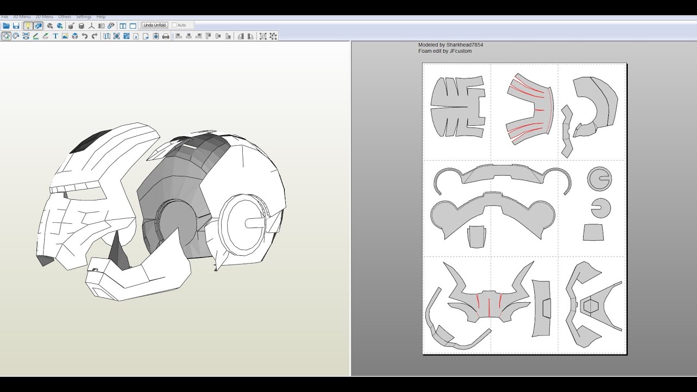Open a file with the folder icon
The width and height of the screenshot is (697, 392).
6,26
